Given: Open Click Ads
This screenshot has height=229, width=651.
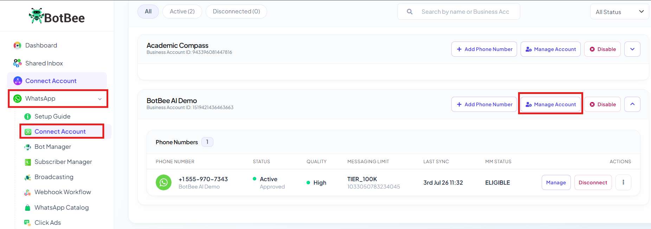Looking at the screenshot, I should point(47,223).
